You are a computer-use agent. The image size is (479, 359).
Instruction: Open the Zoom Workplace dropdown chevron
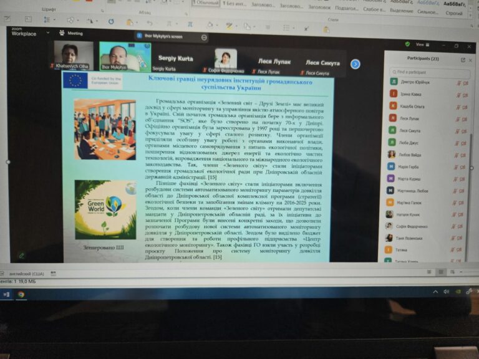[47, 32]
